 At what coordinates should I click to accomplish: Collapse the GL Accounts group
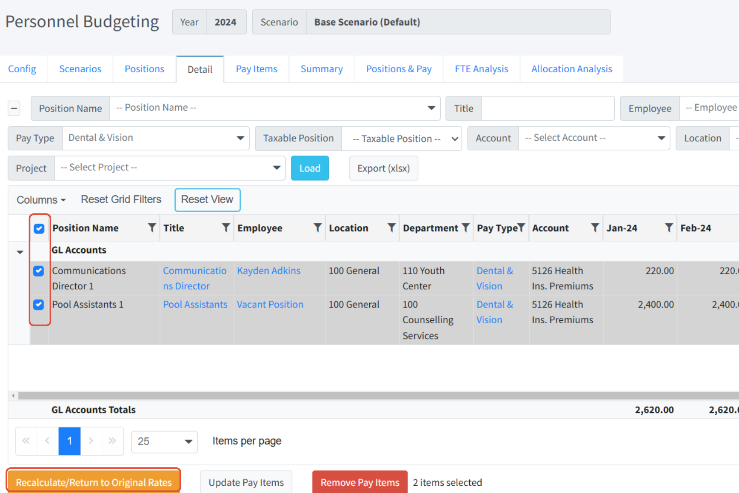click(x=20, y=252)
